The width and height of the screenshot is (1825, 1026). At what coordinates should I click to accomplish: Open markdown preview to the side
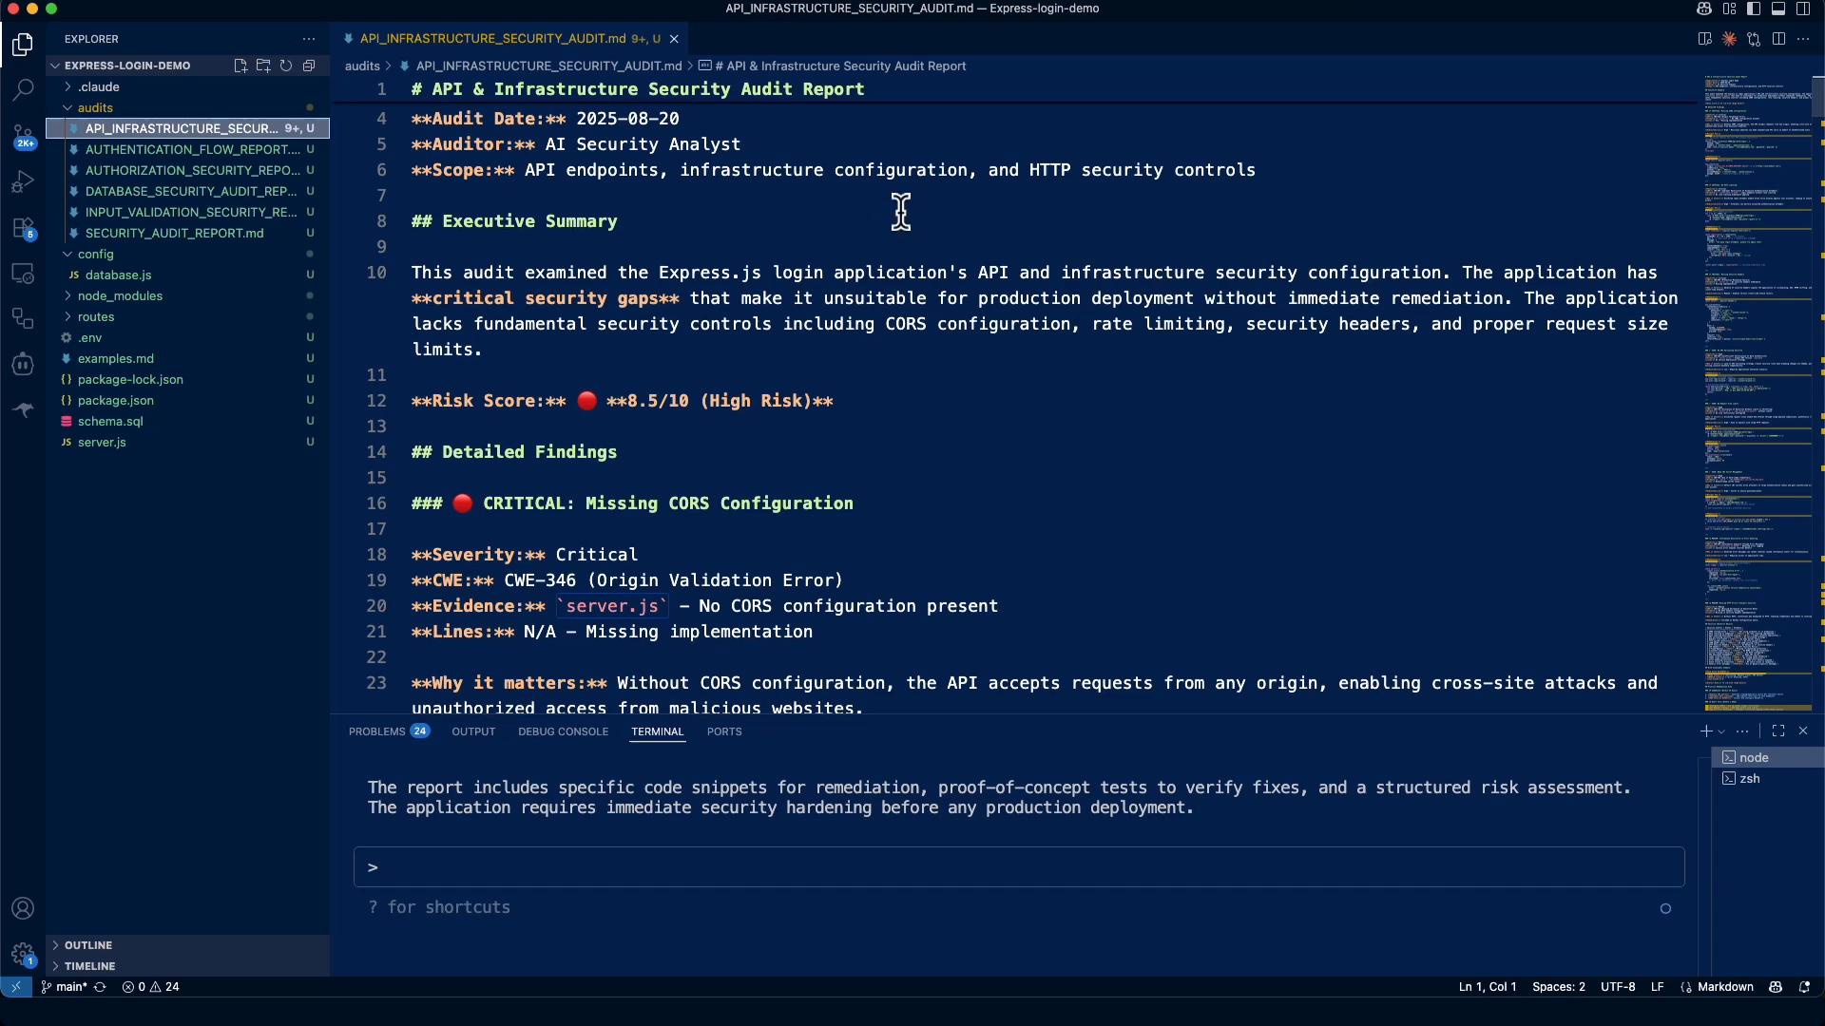coord(1704,39)
